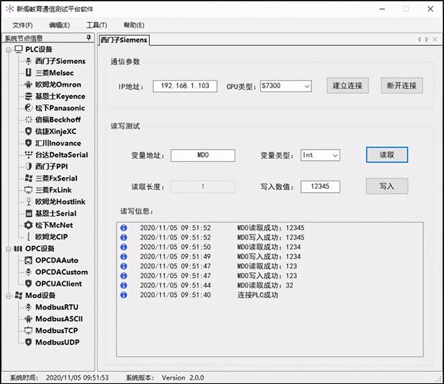Click the 写入数值 input field
This screenshot has width=444, height=384.
(325, 187)
